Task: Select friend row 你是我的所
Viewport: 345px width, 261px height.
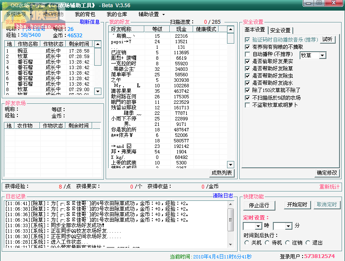Action: (168, 130)
